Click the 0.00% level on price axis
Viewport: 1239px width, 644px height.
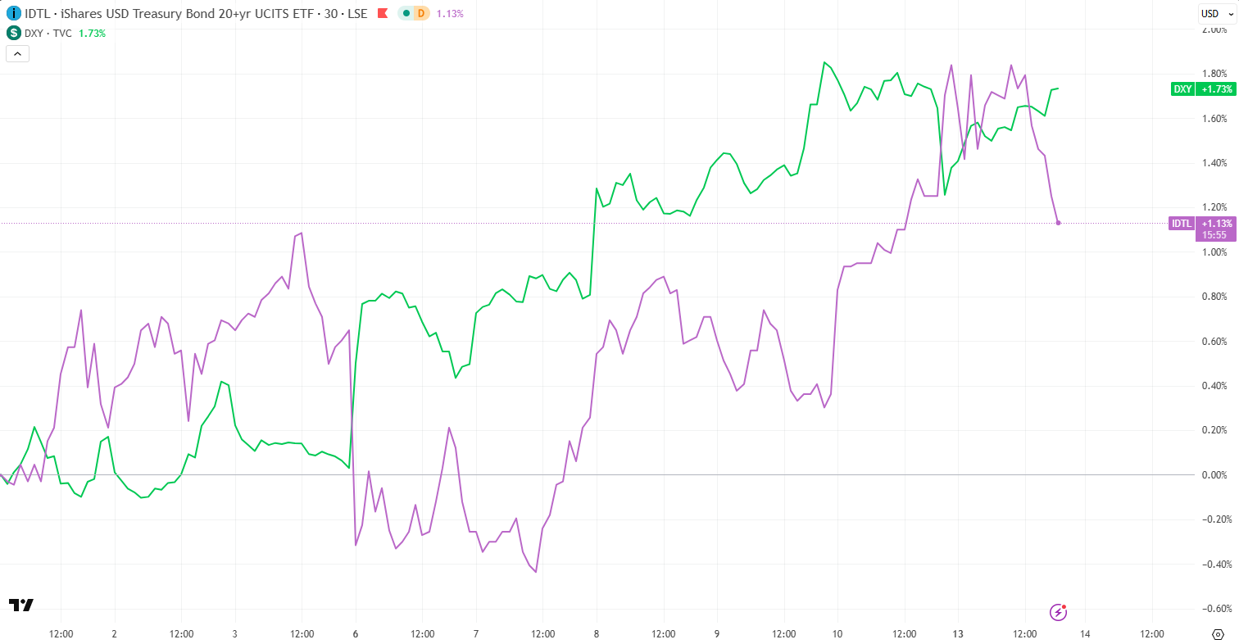click(x=1214, y=475)
